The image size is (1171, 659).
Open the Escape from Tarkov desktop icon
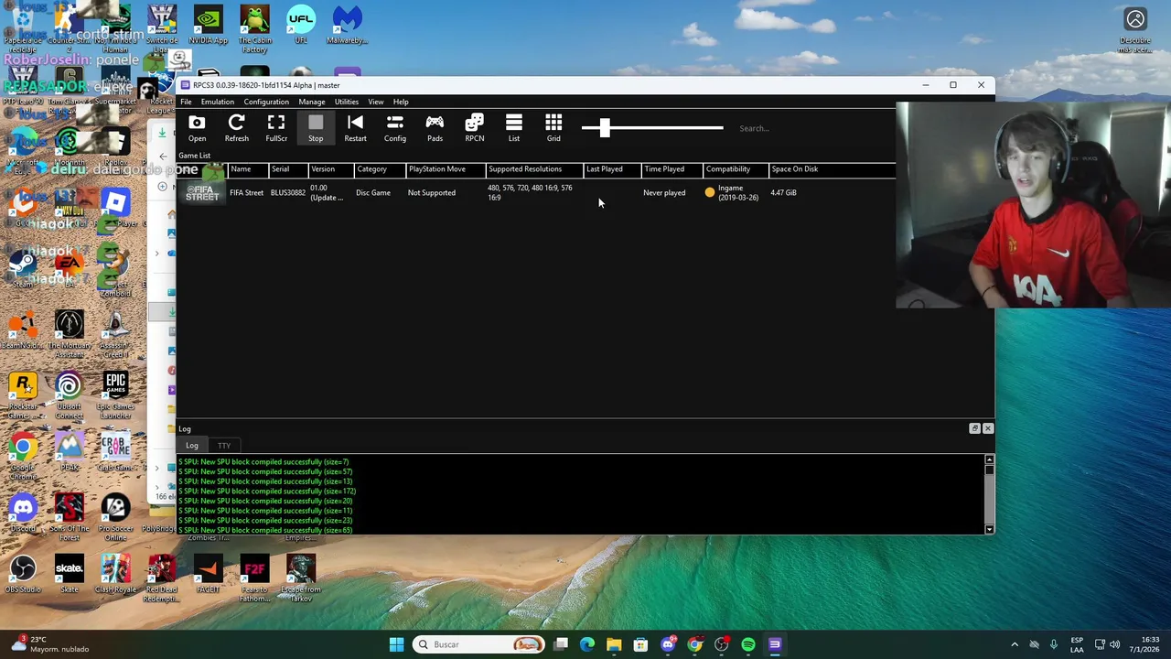301,578
